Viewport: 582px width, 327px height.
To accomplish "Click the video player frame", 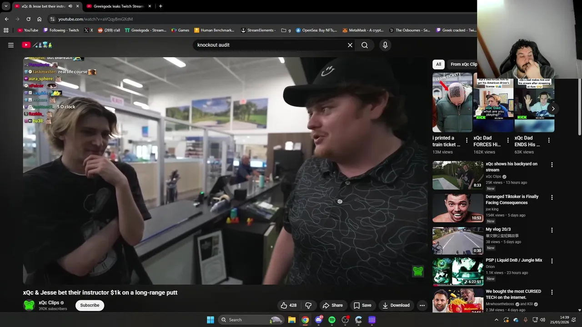I will (225, 171).
